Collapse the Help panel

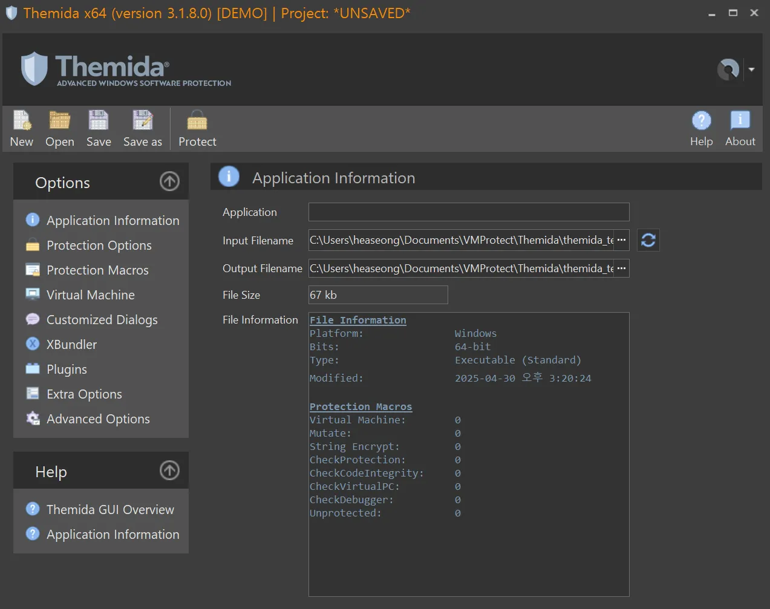pos(169,471)
